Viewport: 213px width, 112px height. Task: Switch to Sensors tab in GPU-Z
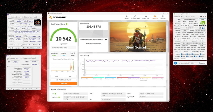(x=183, y=17)
